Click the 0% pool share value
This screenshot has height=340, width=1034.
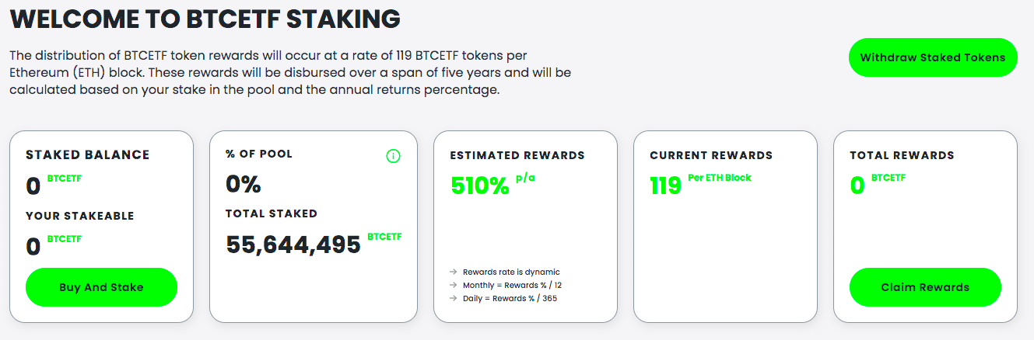244,184
